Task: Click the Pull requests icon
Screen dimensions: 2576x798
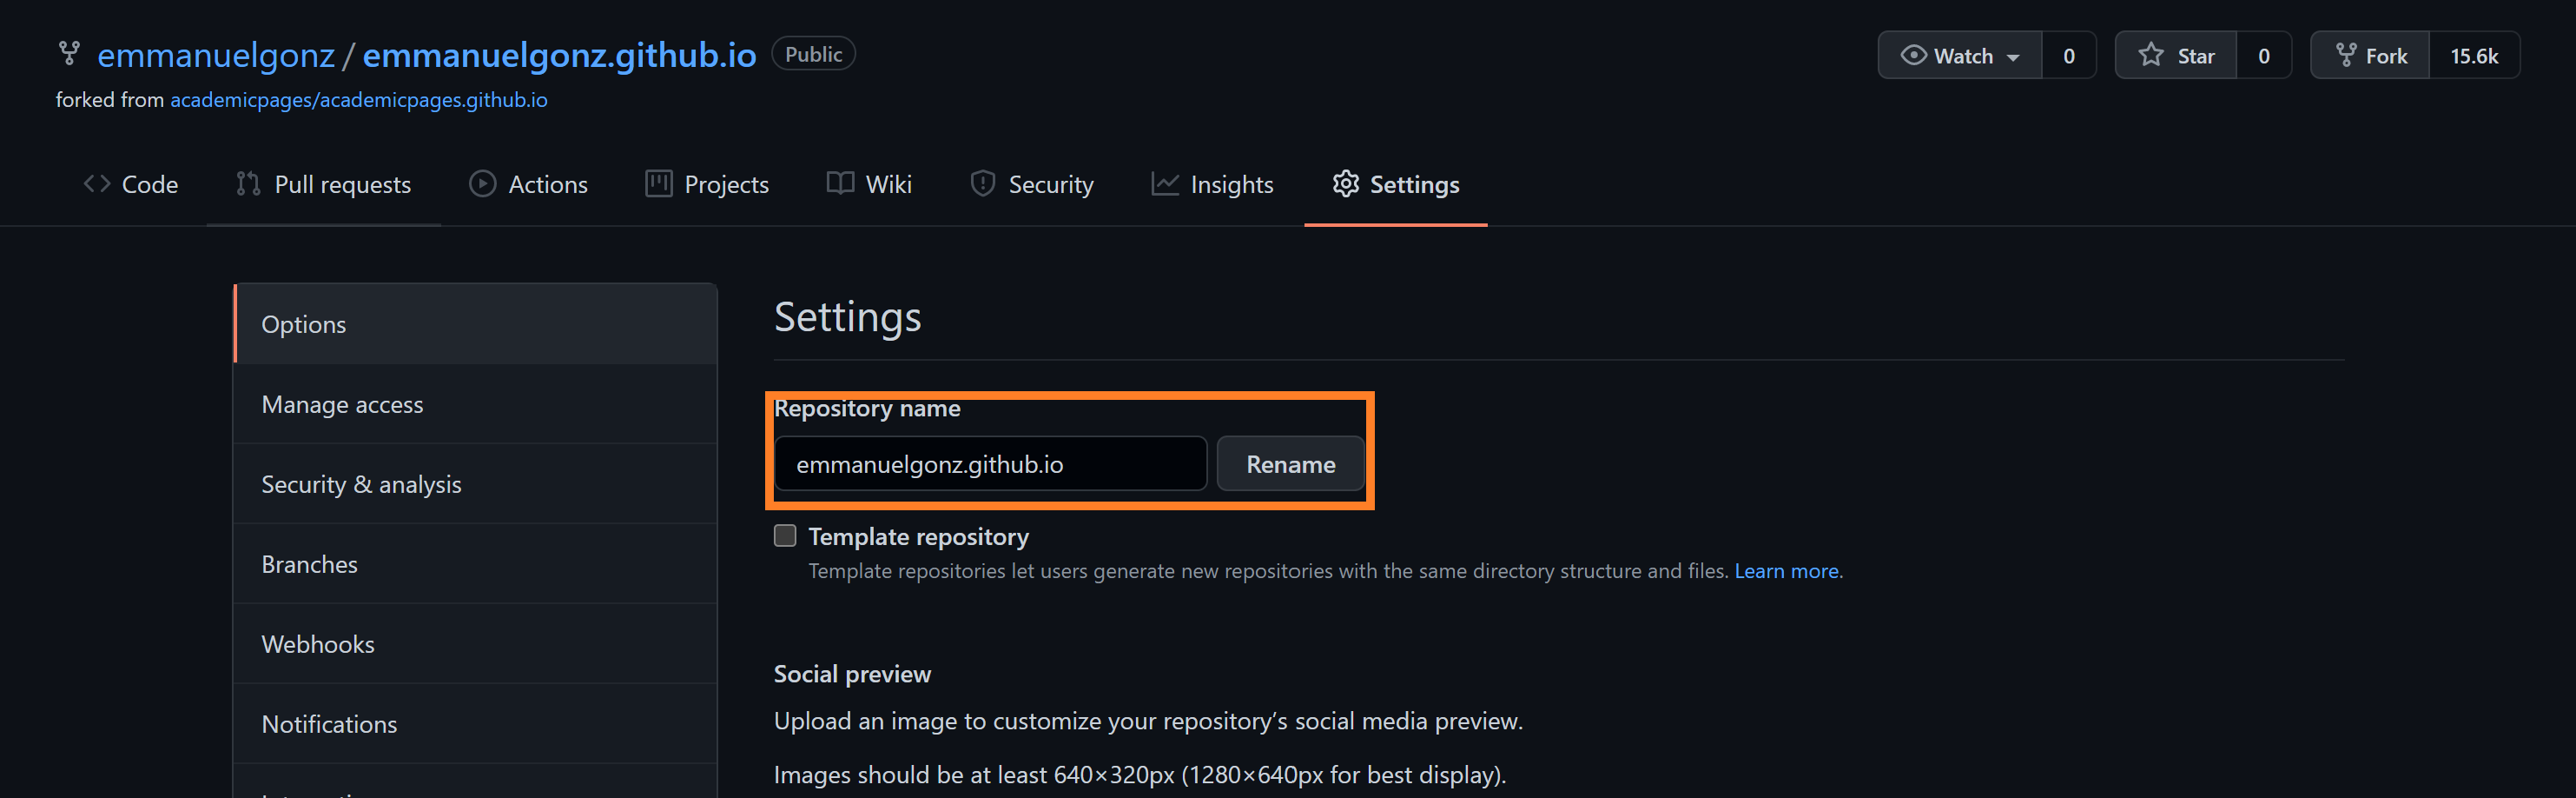Action: 248,184
